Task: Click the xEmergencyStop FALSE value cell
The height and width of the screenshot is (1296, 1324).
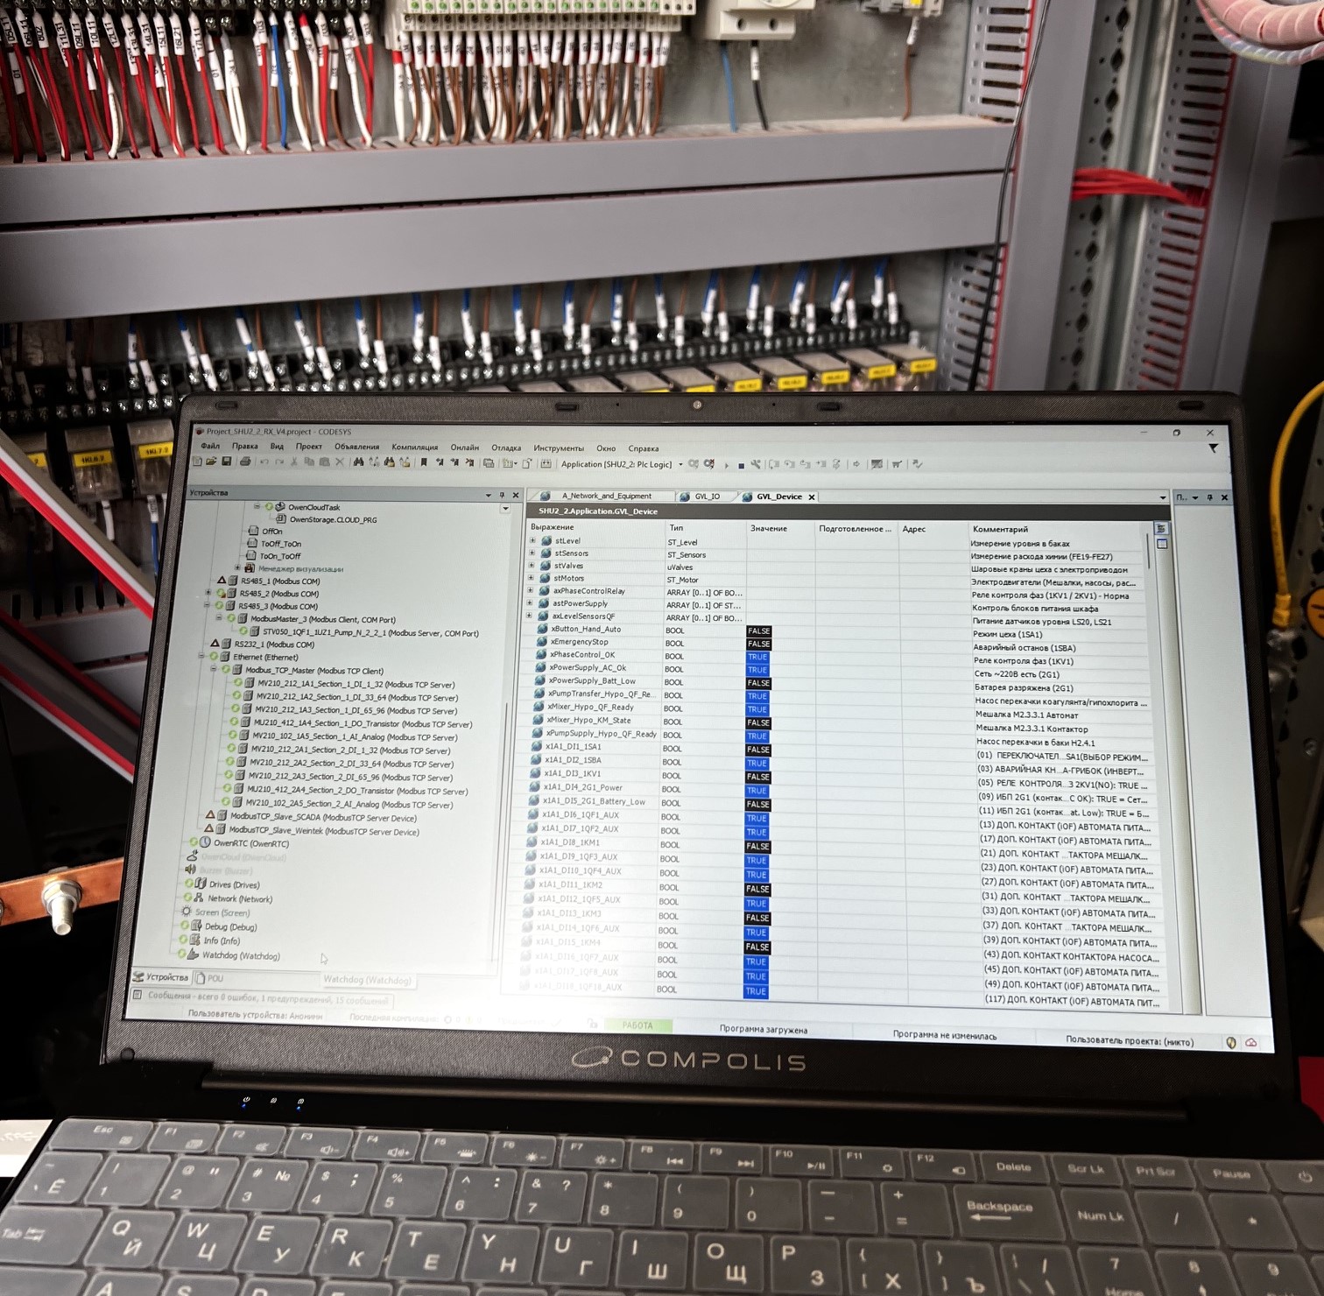Action: click(x=758, y=644)
